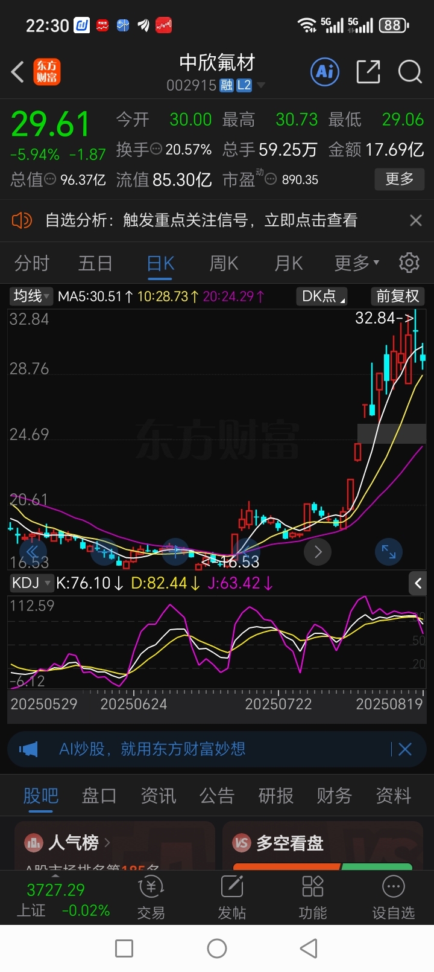Go back using the left arrow
434x972 pixels.
(18, 72)
